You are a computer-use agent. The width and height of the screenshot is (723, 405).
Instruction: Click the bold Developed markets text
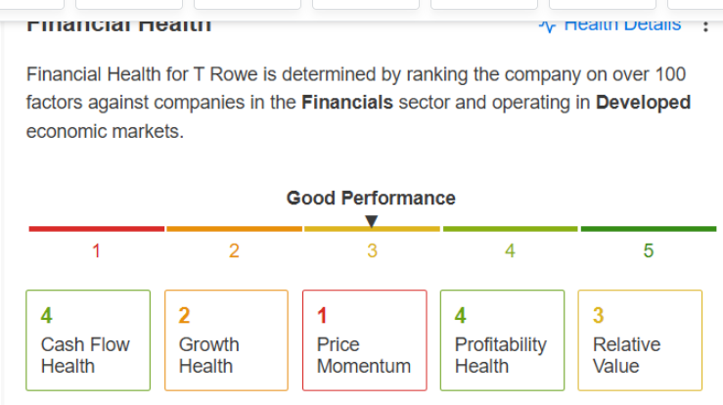(x=643, y=103)
